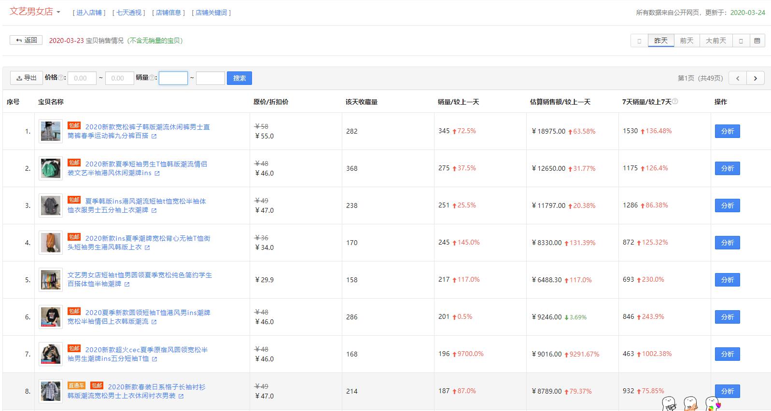Click 分析 for the ¥6488.30 row
The height and width of the screenshot is (411, 771).
pyautogui.click(x=727, y=280)
